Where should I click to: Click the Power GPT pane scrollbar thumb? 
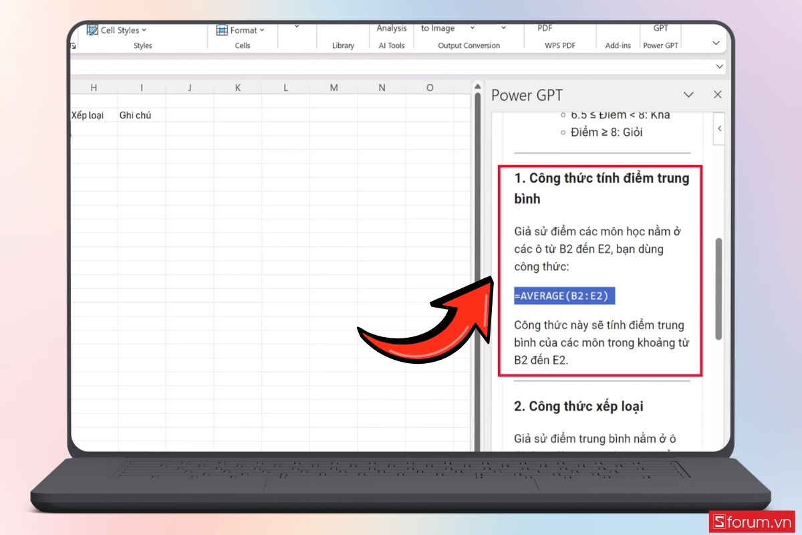point(718,288)
